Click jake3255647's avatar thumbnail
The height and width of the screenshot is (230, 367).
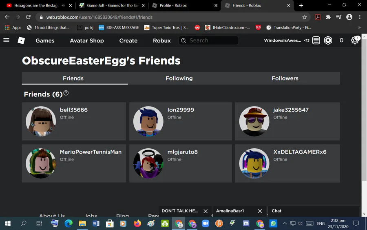254,121
